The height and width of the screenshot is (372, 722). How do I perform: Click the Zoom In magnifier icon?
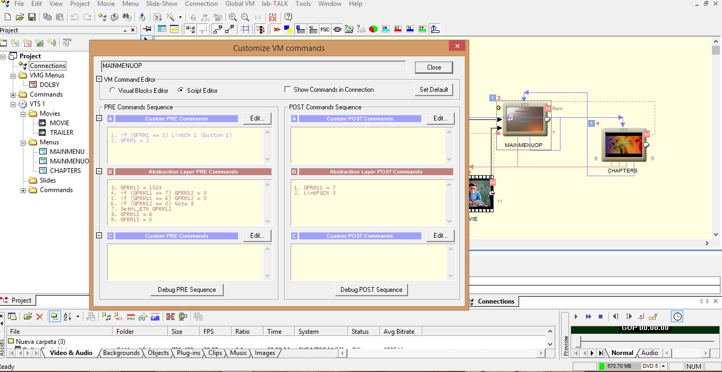(x=233, y=17)
